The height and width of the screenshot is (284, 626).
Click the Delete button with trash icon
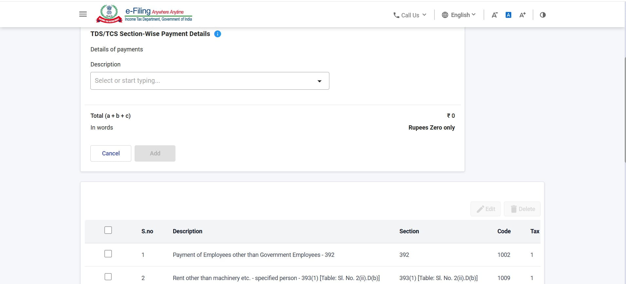tap(522, 209)
